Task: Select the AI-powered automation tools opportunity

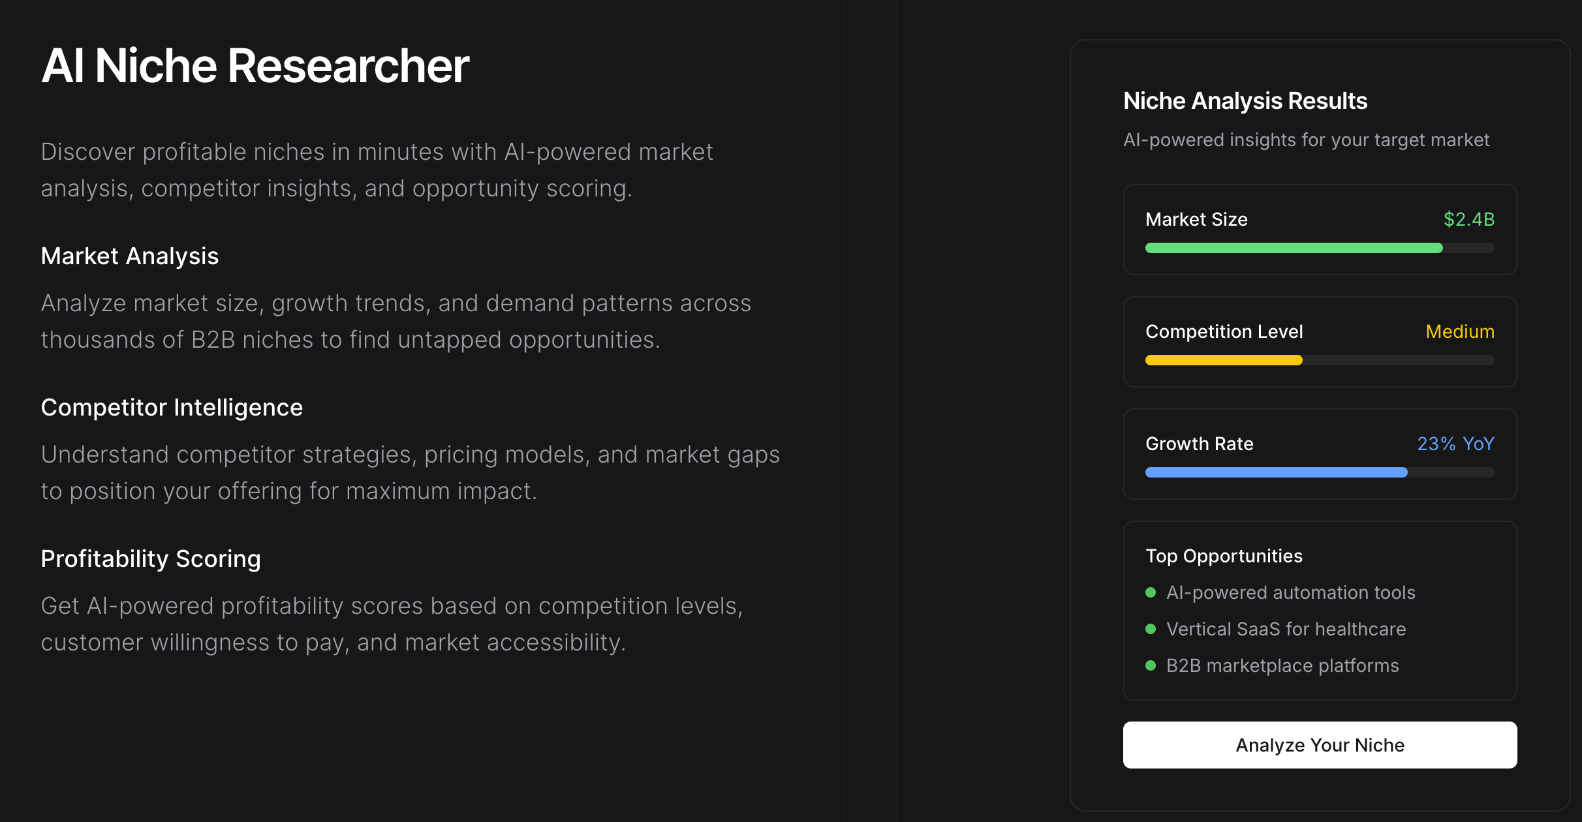Action: 1290,592
